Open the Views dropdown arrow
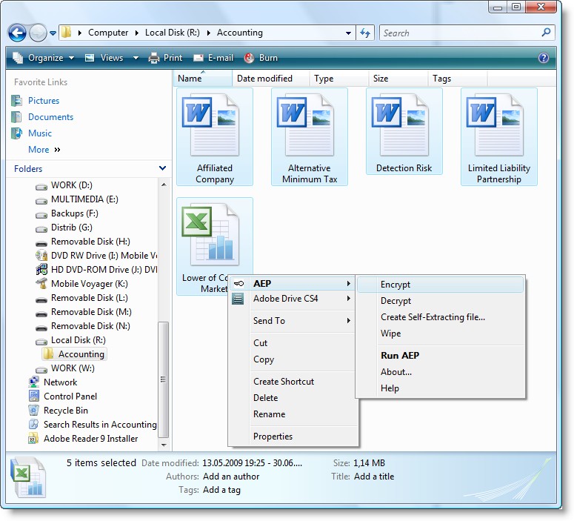This screenshot has height=521, width=574. 136,58
